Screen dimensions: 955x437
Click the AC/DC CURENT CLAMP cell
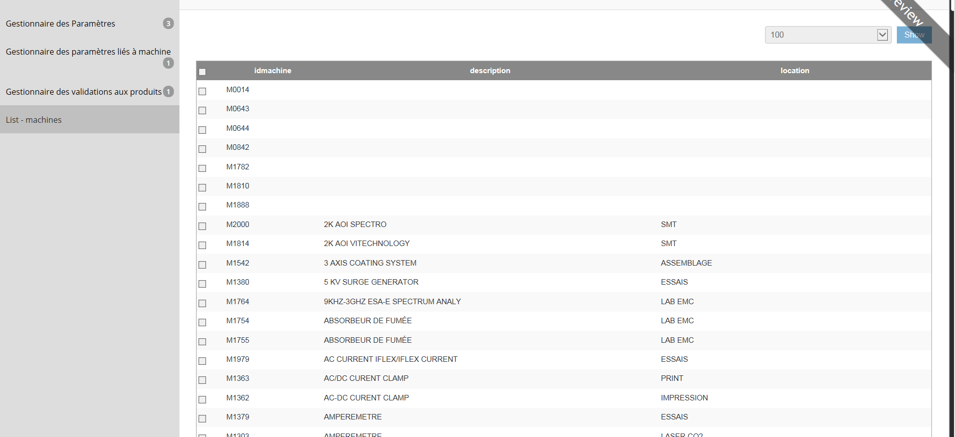click(x=366, y=378)
